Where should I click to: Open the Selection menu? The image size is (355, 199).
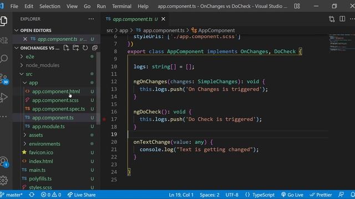[x=50, y=6]
